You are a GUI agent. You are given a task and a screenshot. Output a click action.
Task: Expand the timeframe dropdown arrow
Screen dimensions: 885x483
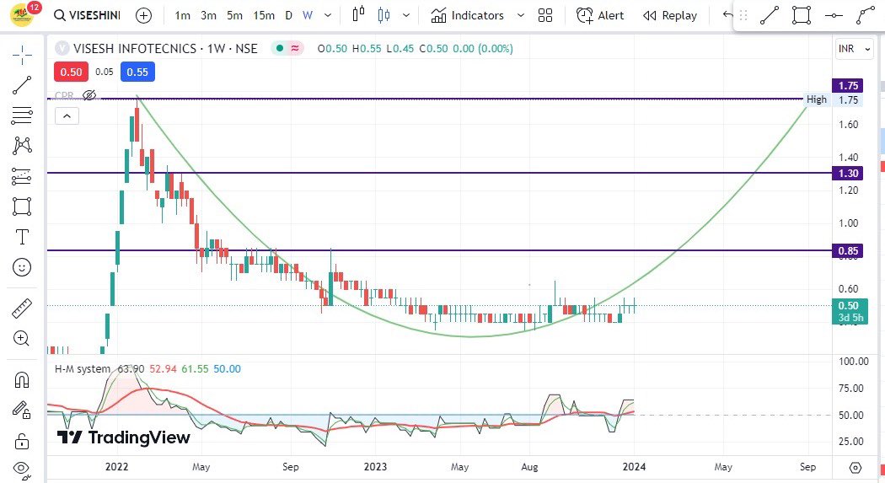click(x=327, y=15)
